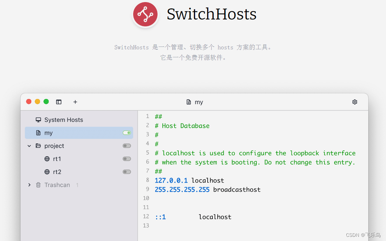
Task: Disable the "my" hosts toggle
Action: [127, 133]
